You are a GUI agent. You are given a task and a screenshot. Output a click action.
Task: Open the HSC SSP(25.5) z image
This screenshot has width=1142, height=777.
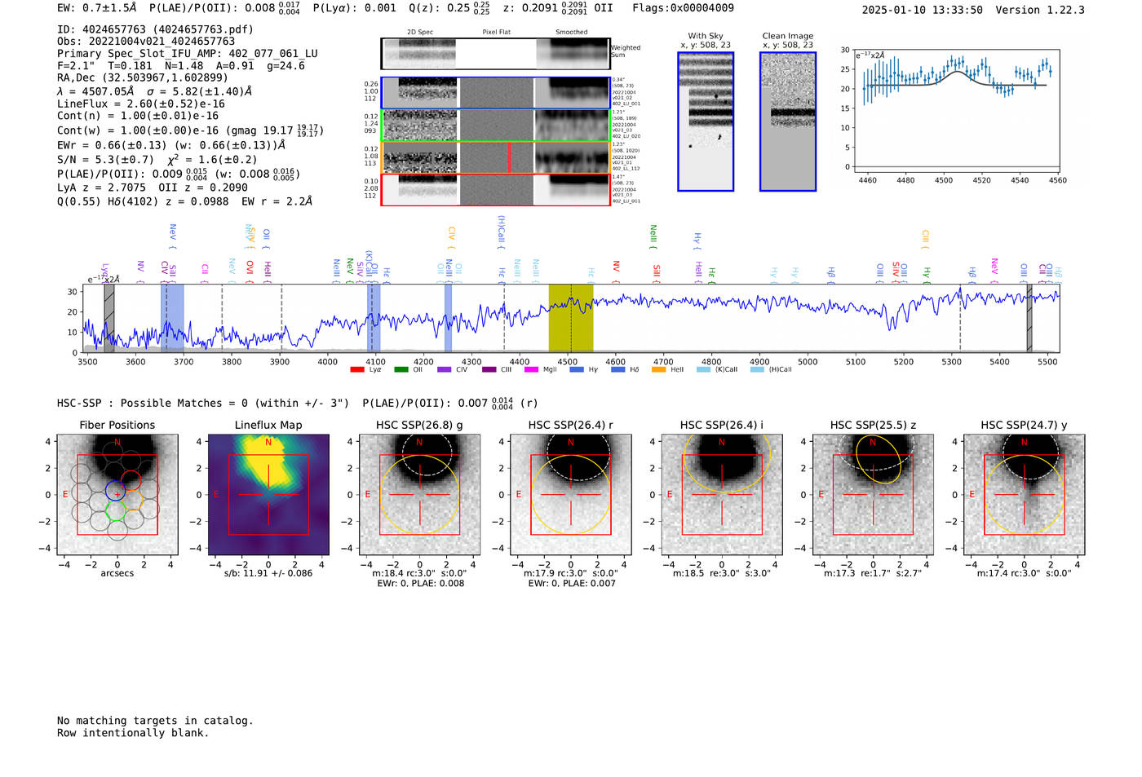pyautogui.click(x=873, y=495)
